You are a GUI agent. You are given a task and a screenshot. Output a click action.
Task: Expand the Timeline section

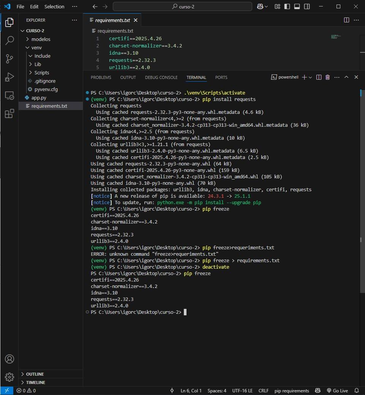pyautogui.click(x=51, y=382)
